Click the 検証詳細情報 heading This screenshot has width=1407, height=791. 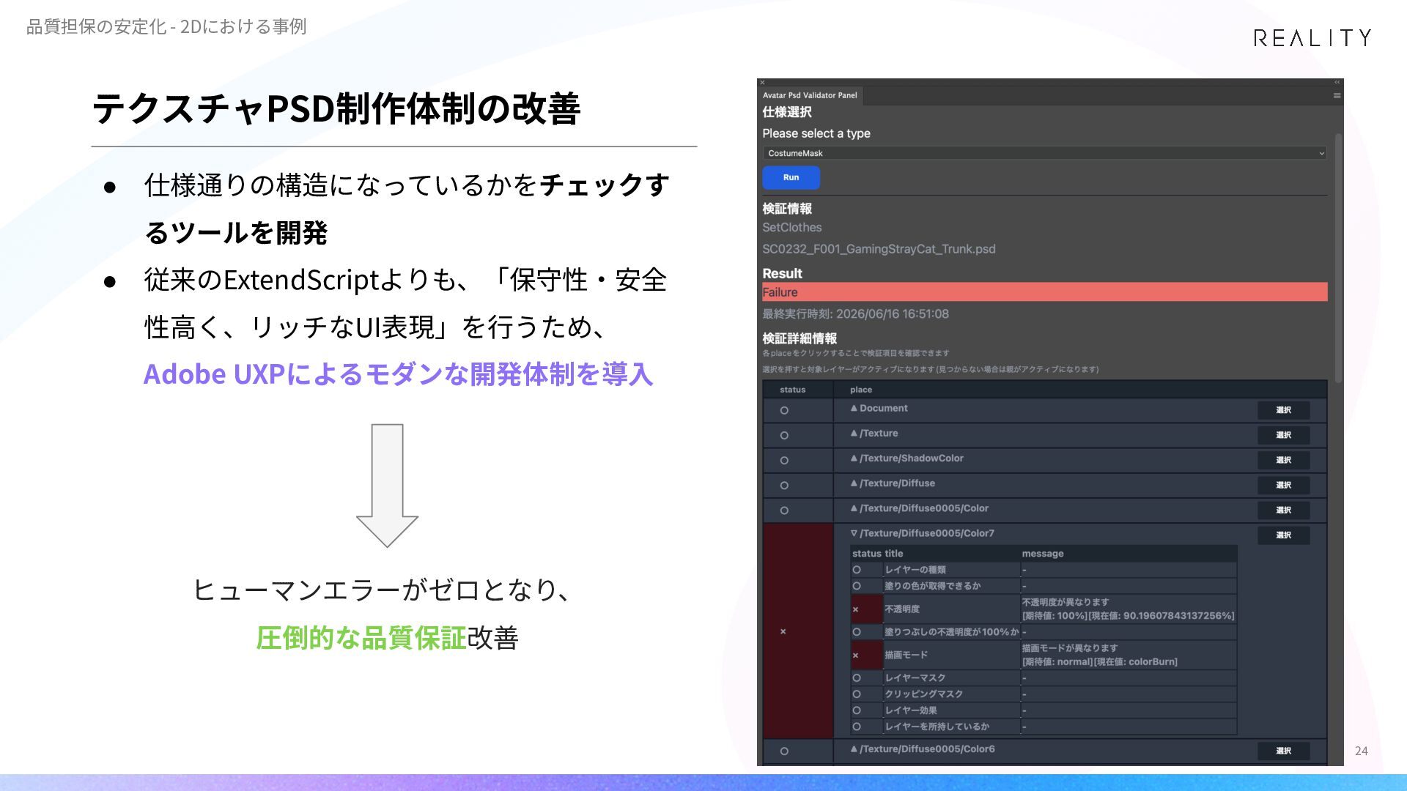[x=799, y=338]
